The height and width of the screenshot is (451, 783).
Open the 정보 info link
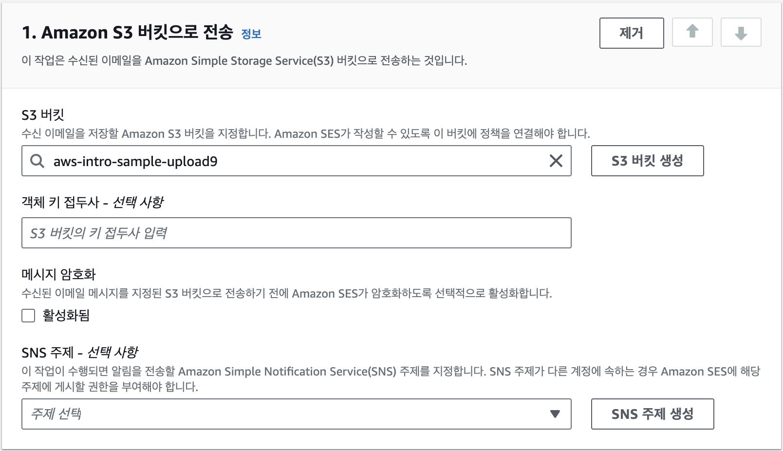coord(251,34)
